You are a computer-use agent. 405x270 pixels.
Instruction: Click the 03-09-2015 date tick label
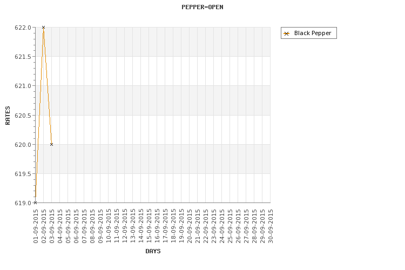click(52, 226)
